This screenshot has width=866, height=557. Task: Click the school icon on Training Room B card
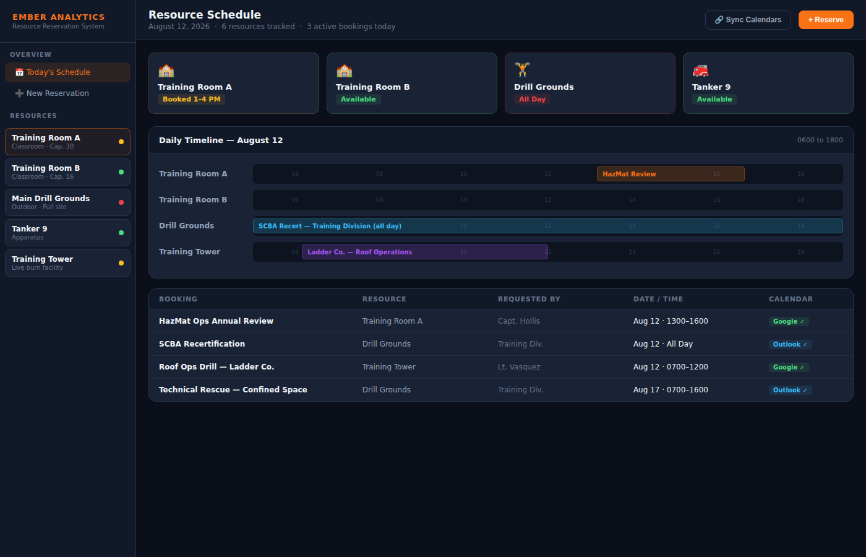point(344,71)
